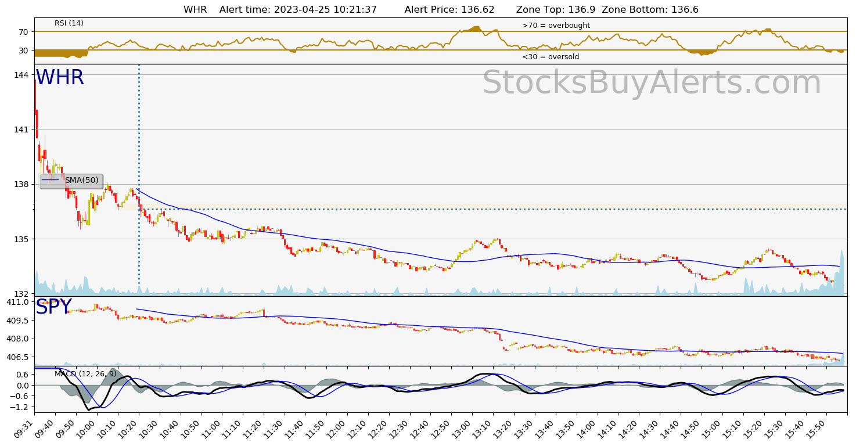Click the RSI 30 axis label
Screen dimensions: 856x446
[x=24, y=51]
